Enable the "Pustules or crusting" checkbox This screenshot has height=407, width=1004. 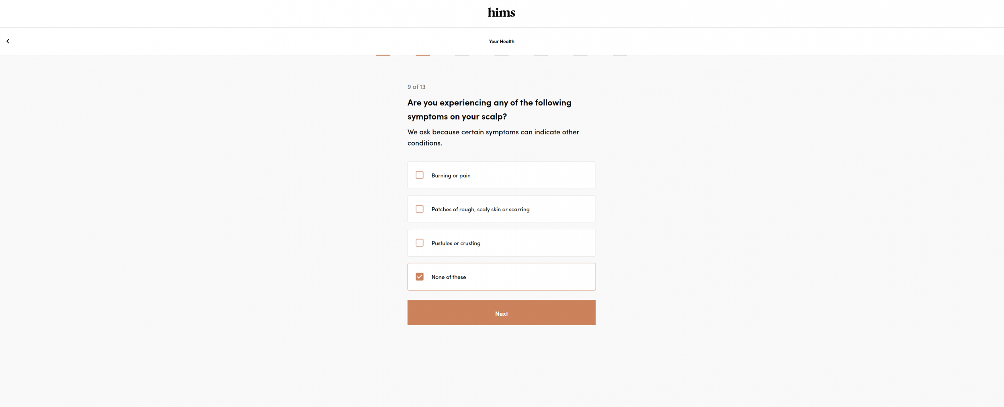click(419, 243)
